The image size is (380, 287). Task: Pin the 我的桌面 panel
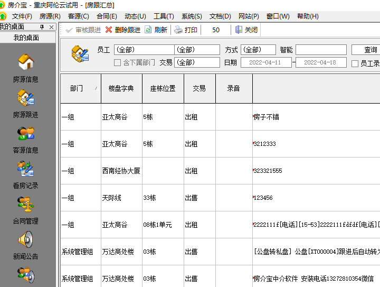[42, 27]
